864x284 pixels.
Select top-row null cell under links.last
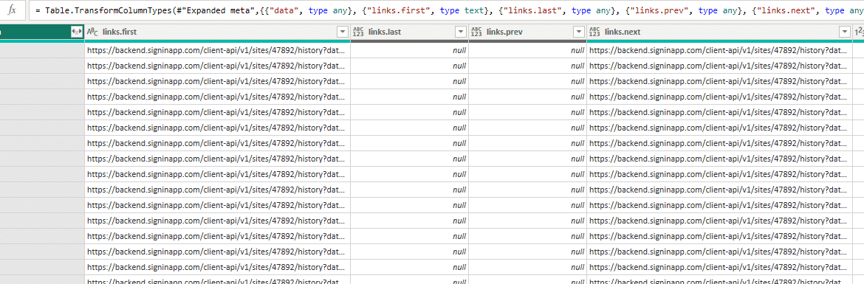[x=409, y=51]
